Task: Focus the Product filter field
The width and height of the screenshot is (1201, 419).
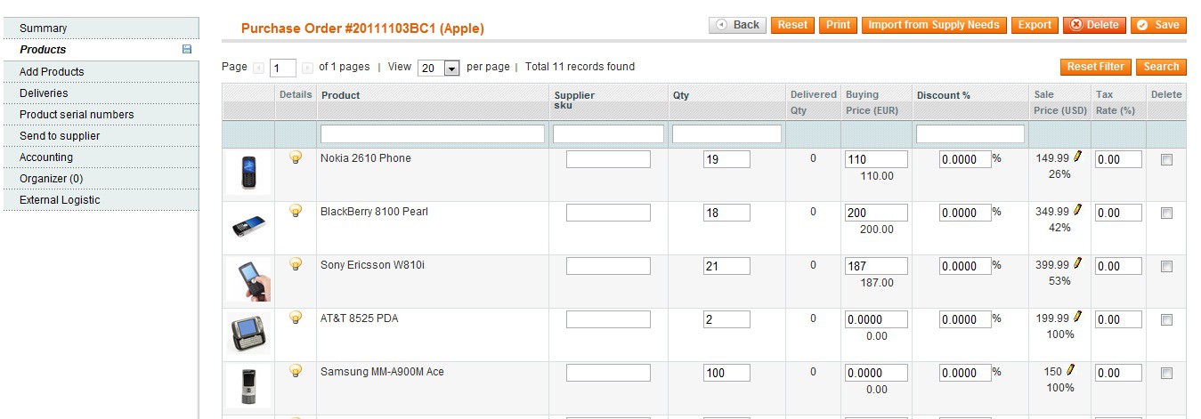Action: (x=433, y=133)
